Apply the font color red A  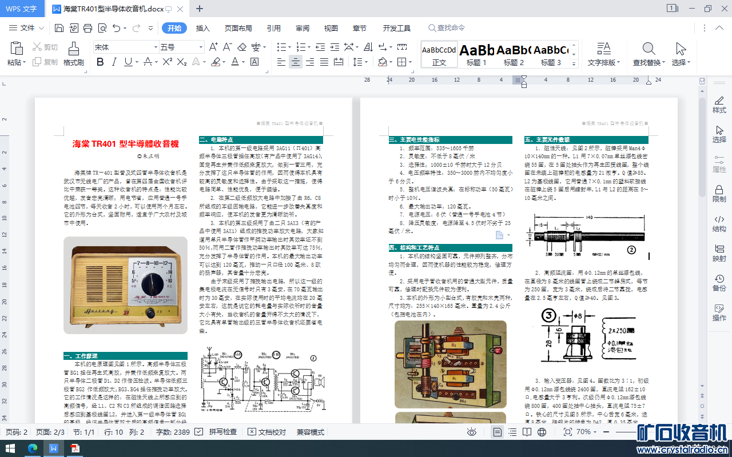(235, 62)
